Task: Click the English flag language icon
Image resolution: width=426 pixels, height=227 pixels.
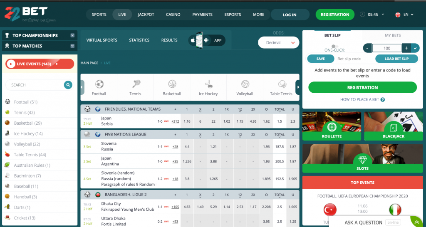Action: pyautogui.click(x=397, y=15)
